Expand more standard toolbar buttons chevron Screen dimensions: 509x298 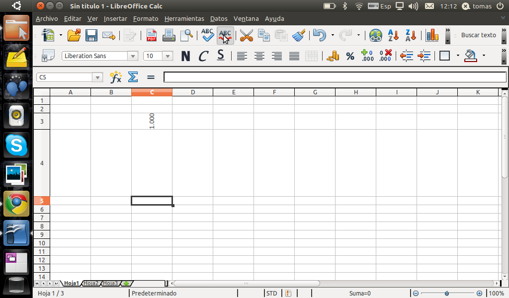(448, 36)
